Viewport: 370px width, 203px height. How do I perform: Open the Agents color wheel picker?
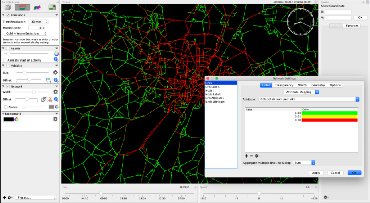point(56,53)
